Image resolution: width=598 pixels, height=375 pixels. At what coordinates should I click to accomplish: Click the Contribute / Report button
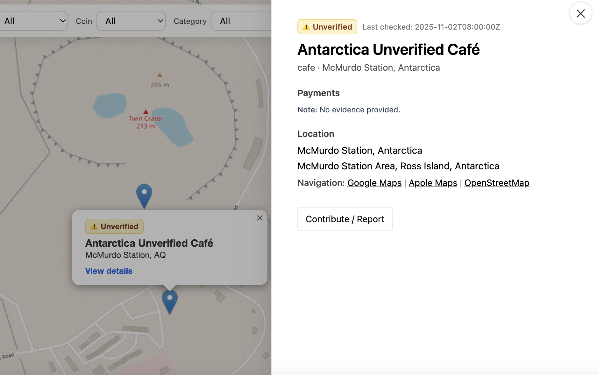pos(345,219)
